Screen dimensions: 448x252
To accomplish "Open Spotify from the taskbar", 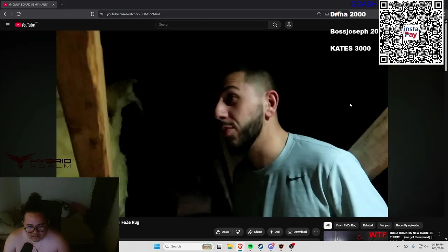I will coord(250,246).
